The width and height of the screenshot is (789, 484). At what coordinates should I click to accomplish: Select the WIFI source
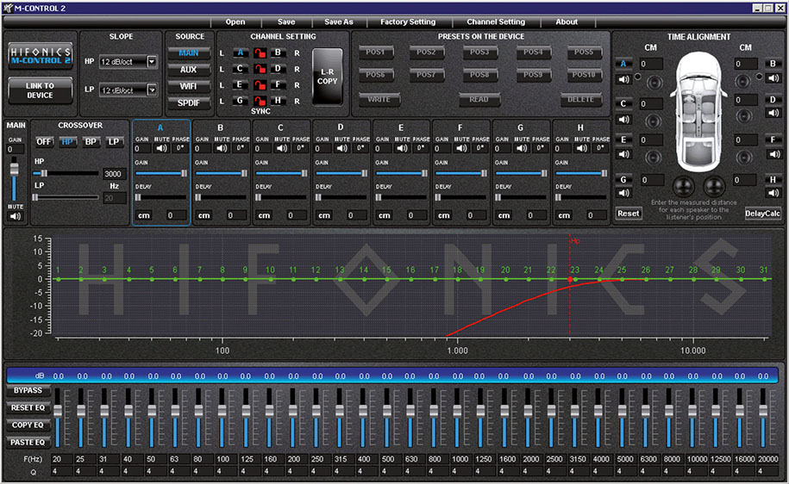point(189,86)
